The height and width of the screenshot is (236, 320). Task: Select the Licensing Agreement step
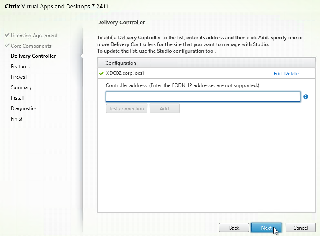coord(34,36)
